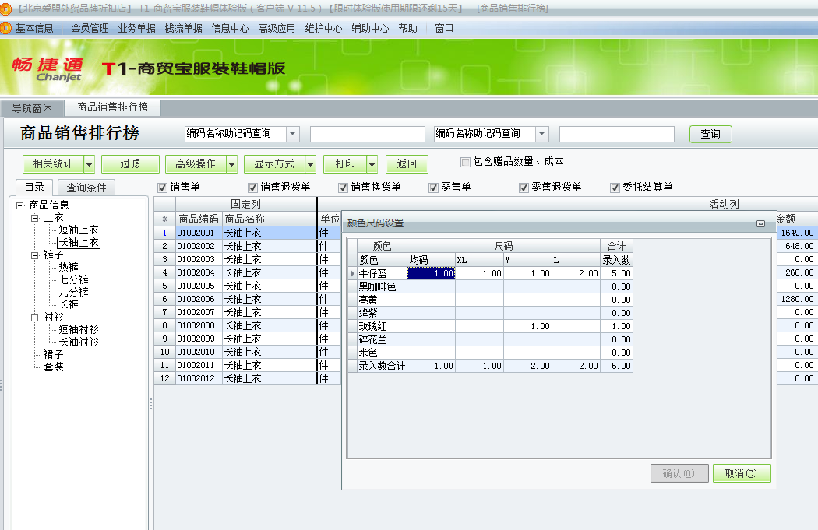
Task: Collapse the 颜色尺码设置 dialog via its header icon
Action: [762, 225]
